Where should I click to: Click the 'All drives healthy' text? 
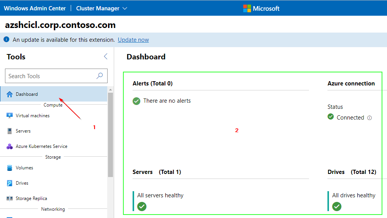354,195
